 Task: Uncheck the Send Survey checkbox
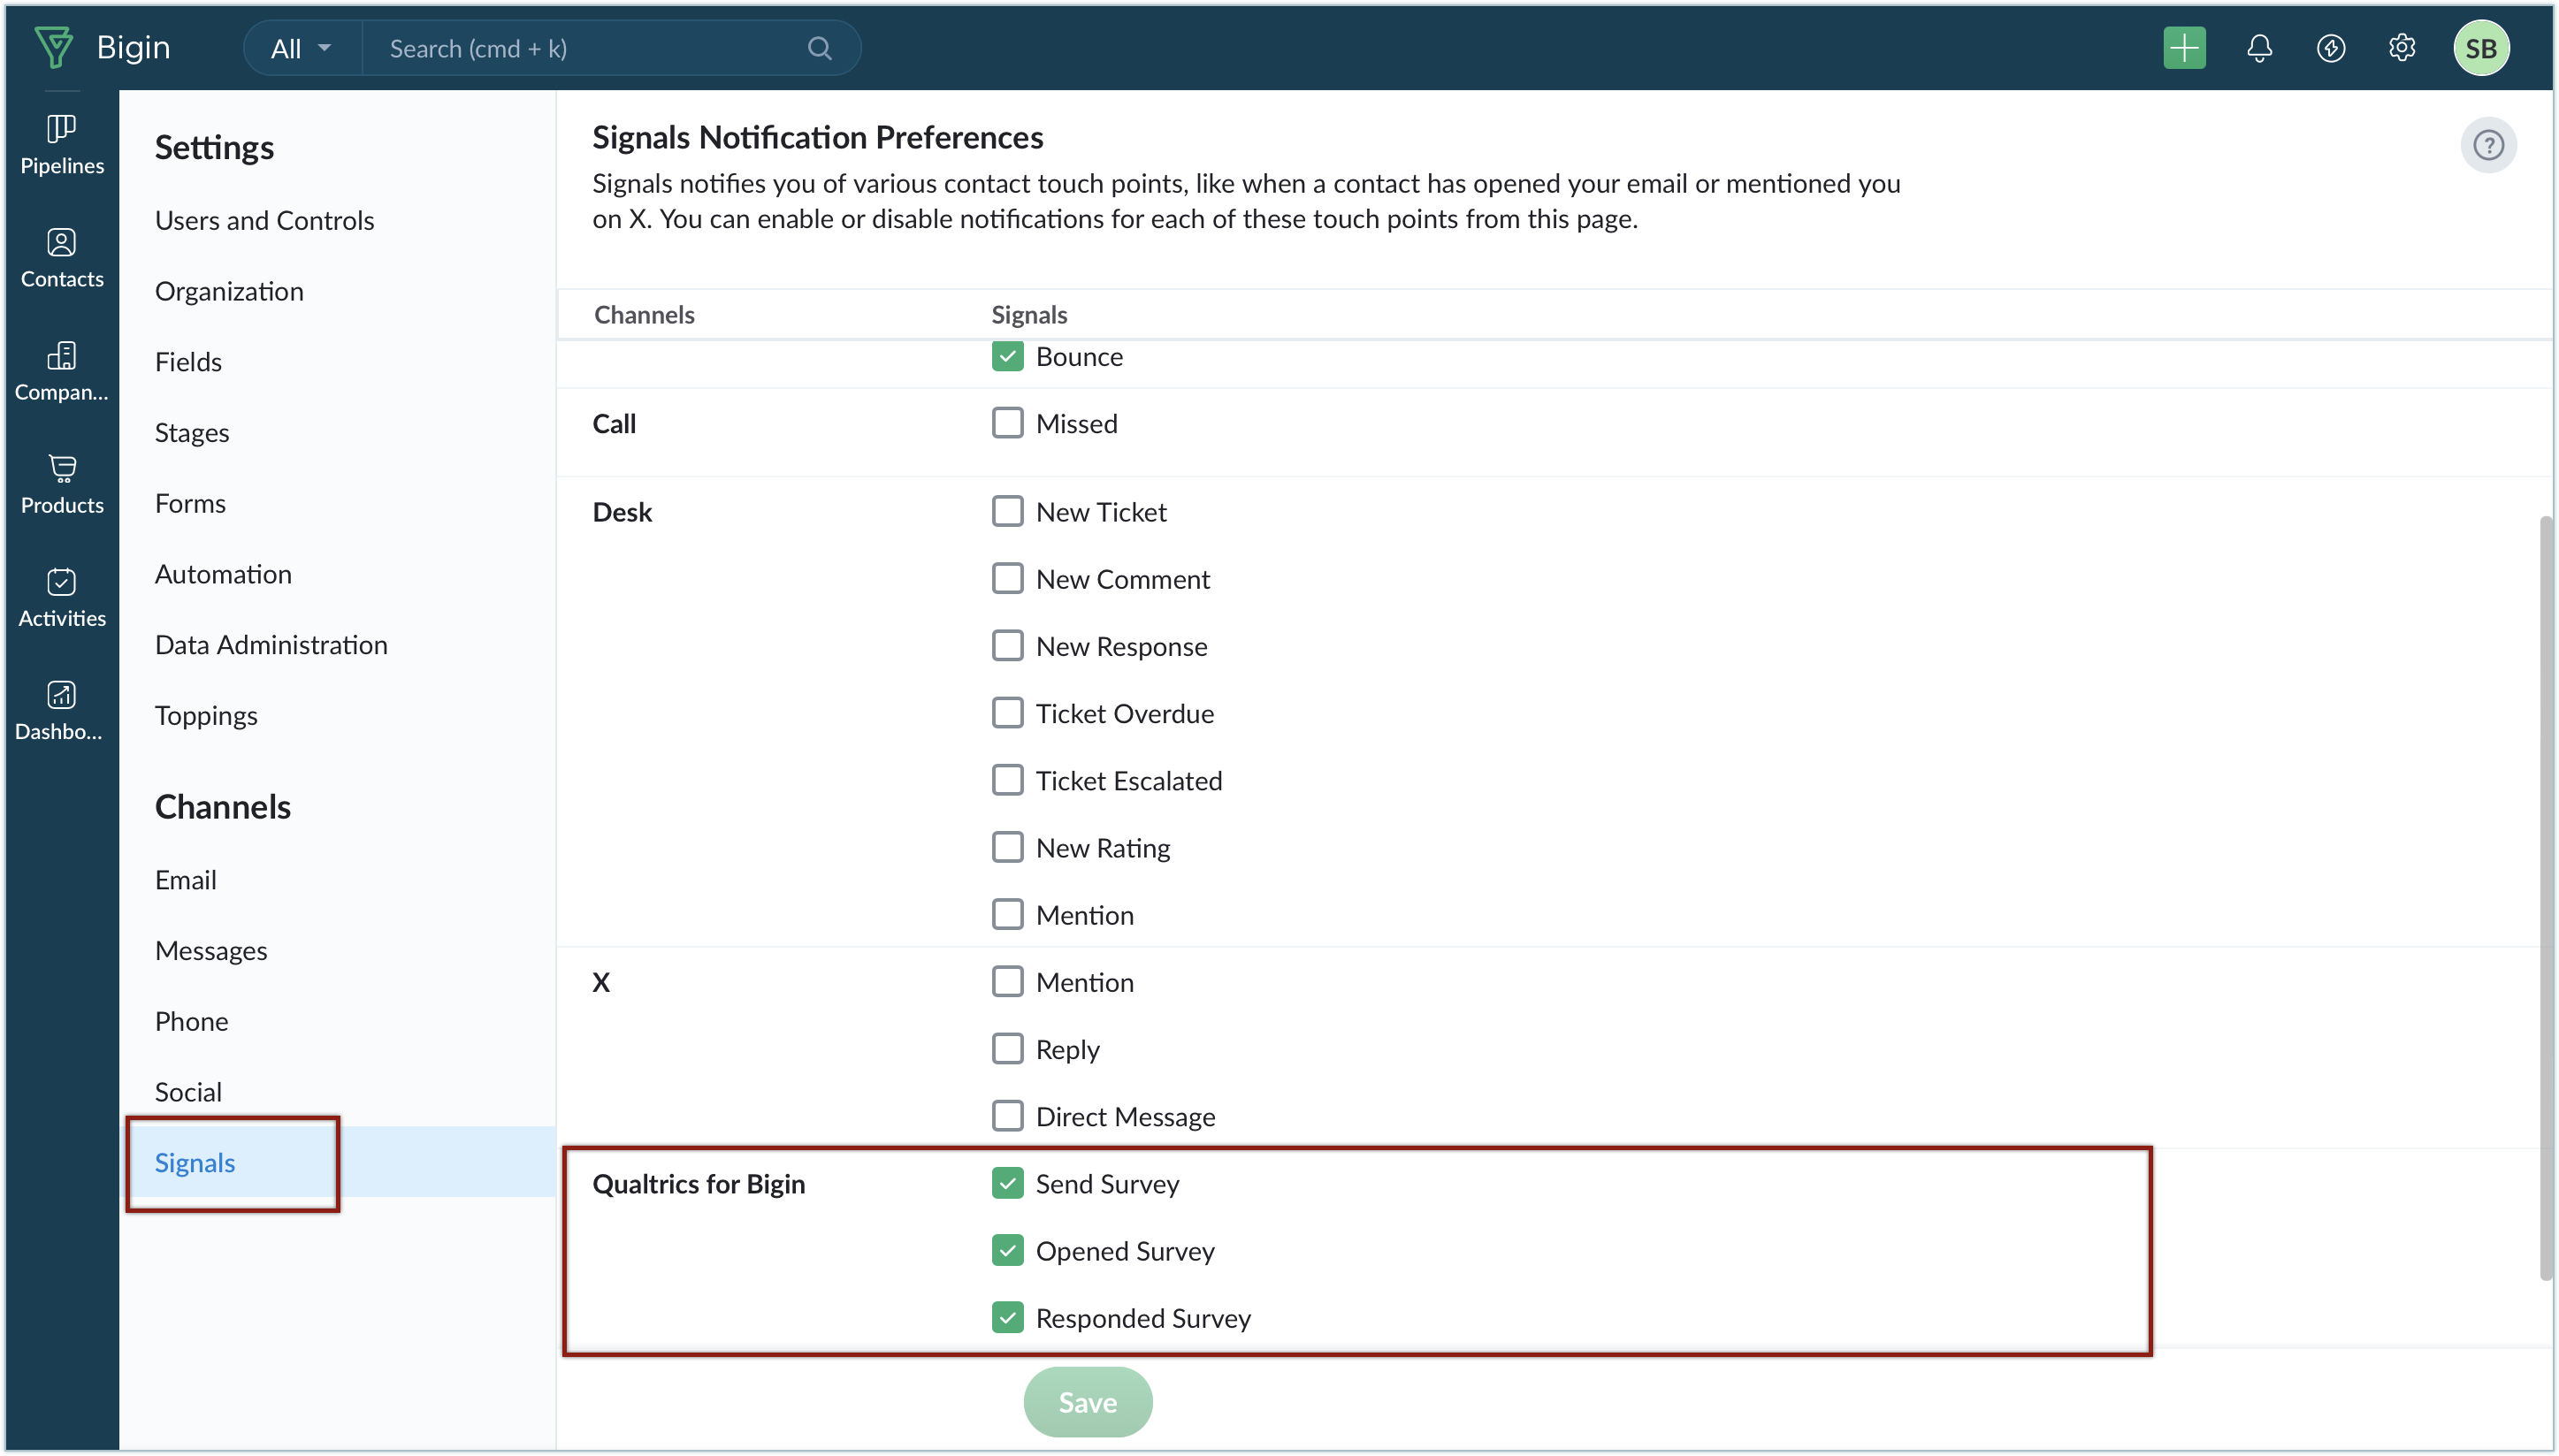tap(1007, 1183)
